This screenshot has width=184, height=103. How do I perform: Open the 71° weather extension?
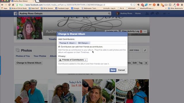(150, 5)
